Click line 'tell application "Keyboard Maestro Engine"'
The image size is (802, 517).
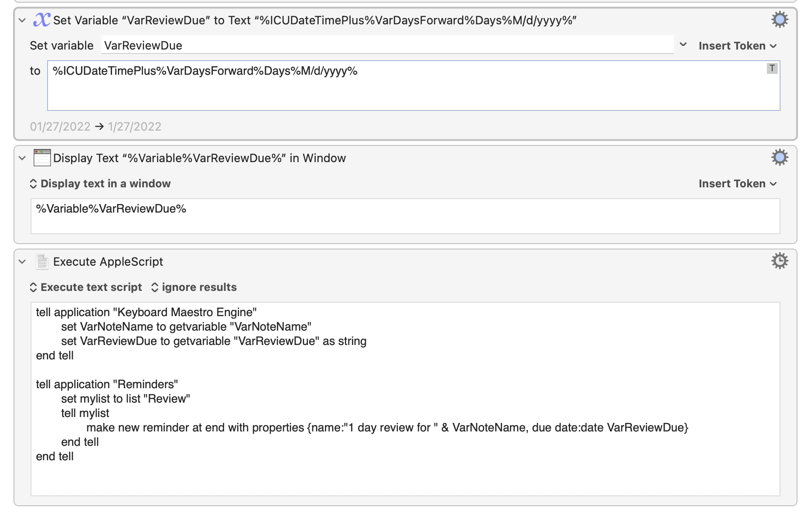[x=146, y=312]
